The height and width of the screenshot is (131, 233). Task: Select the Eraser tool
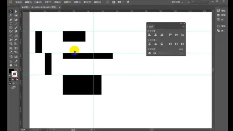(x=16, y=31)
